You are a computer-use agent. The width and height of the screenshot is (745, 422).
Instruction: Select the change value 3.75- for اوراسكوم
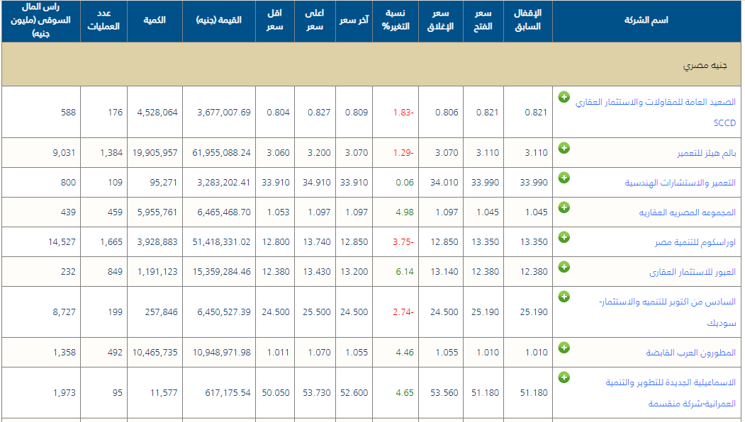[x=403, y=242]
